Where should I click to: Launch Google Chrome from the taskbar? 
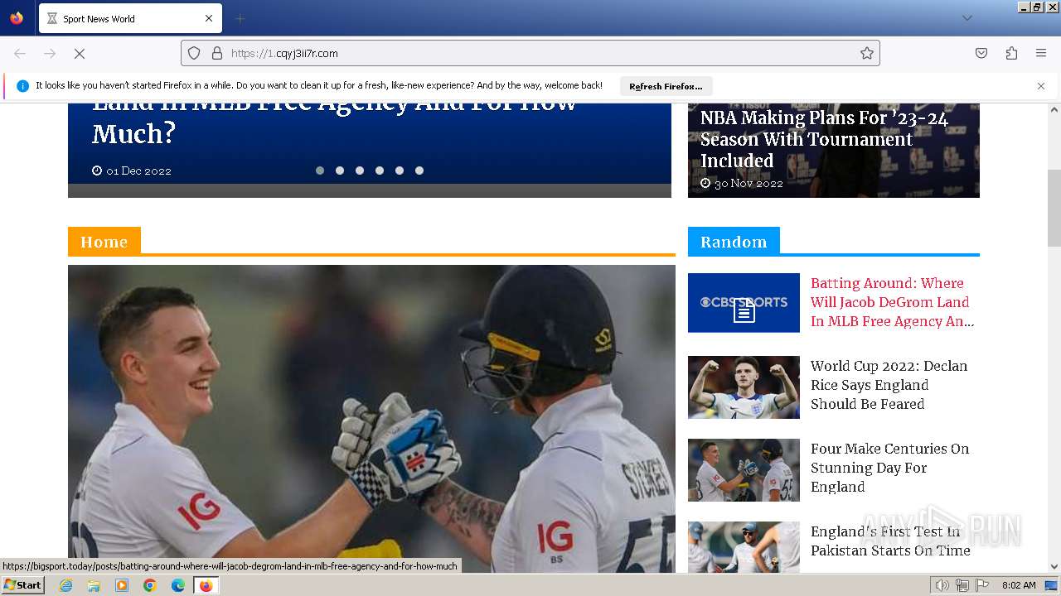pyautogui.click(x=150, y=585)
